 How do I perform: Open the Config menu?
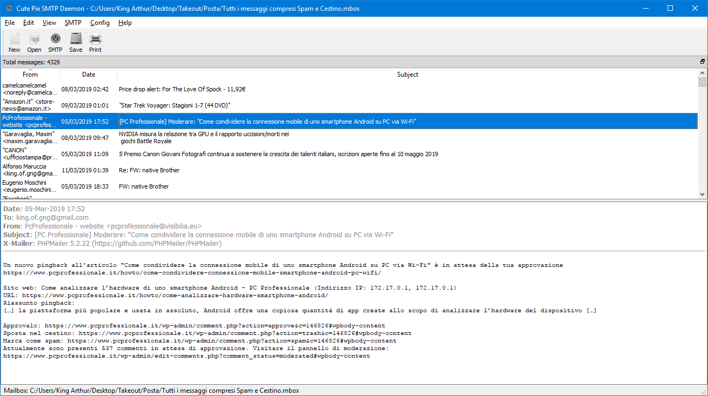[x=99, y=23]
